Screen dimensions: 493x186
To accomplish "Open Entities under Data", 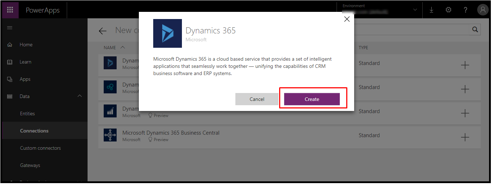I will pyautogui.click(x=27, y=113).
